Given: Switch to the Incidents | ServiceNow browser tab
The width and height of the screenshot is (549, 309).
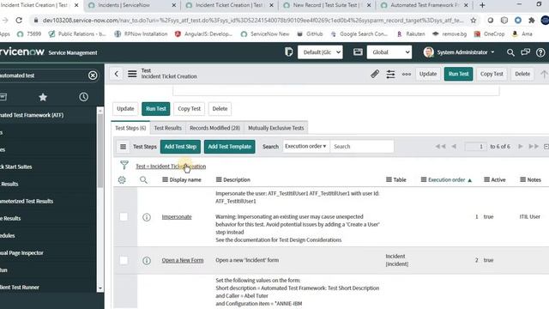Looking at the screenshot, I should [131, 5].
